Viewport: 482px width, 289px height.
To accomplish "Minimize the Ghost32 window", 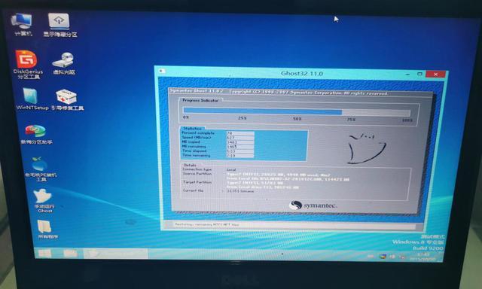I will pyautogui.click(x=407, y=74).
